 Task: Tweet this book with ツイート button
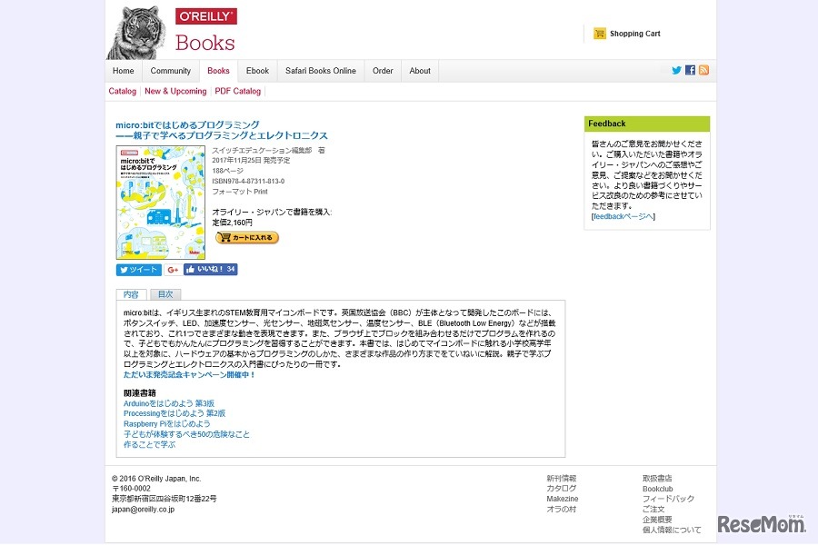coord(139,270)
